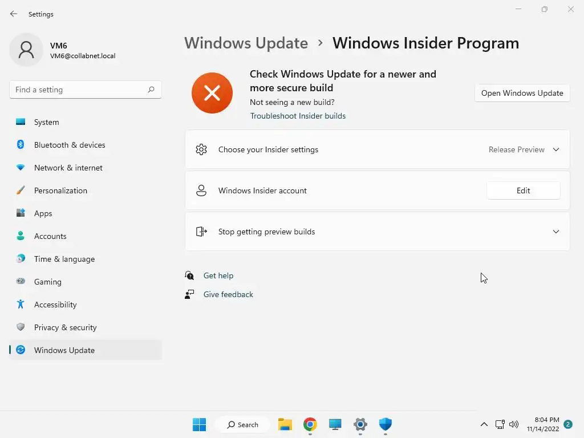
Task: Select Time & language in sidebar
Action: pyautogui.click(x=86, y=259)
